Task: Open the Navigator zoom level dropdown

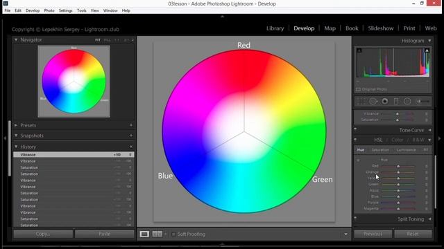Action: (133, 40)
